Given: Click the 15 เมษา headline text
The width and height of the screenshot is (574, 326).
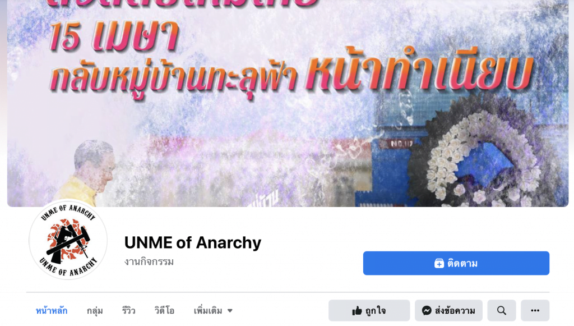Looking at the screenshot, I should coord(113,36).
